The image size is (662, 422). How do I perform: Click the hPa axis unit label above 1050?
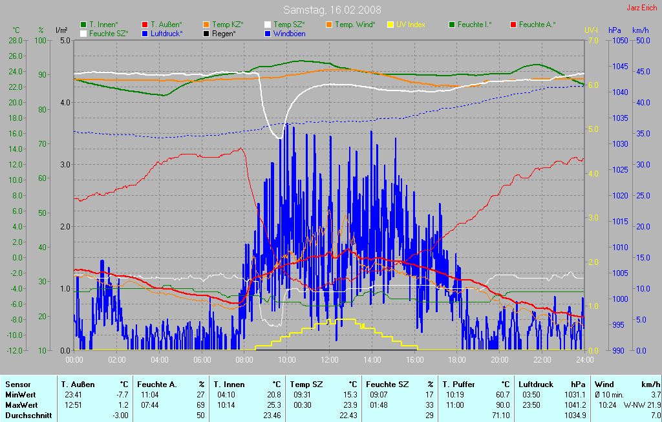tap(614, 30)
